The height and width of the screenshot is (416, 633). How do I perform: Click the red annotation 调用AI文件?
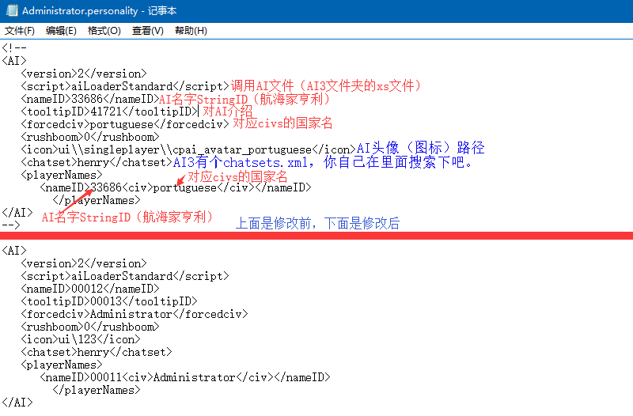tap(326, 86)
